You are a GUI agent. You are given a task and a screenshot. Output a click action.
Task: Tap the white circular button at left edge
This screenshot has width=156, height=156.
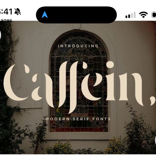[0, 35]
